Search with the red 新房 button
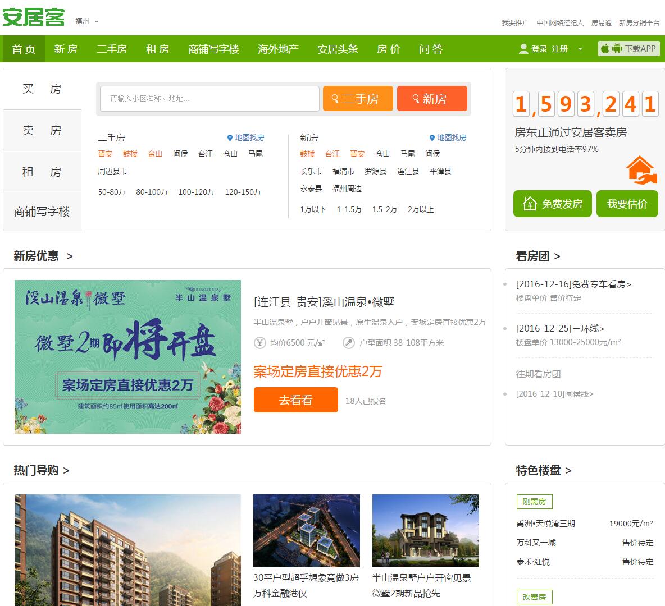665x606 pixels. (x=432, y=99)
